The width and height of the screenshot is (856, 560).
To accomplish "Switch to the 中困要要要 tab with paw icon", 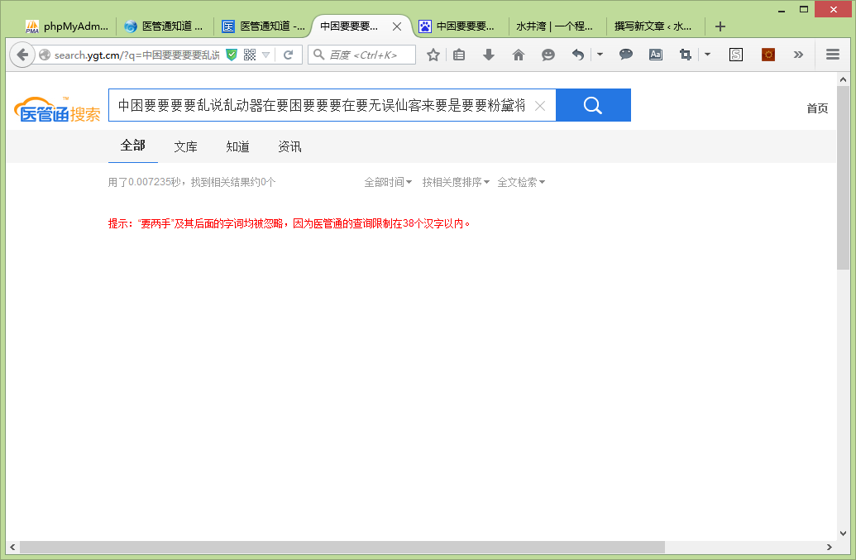I will (x=457, y=26).
